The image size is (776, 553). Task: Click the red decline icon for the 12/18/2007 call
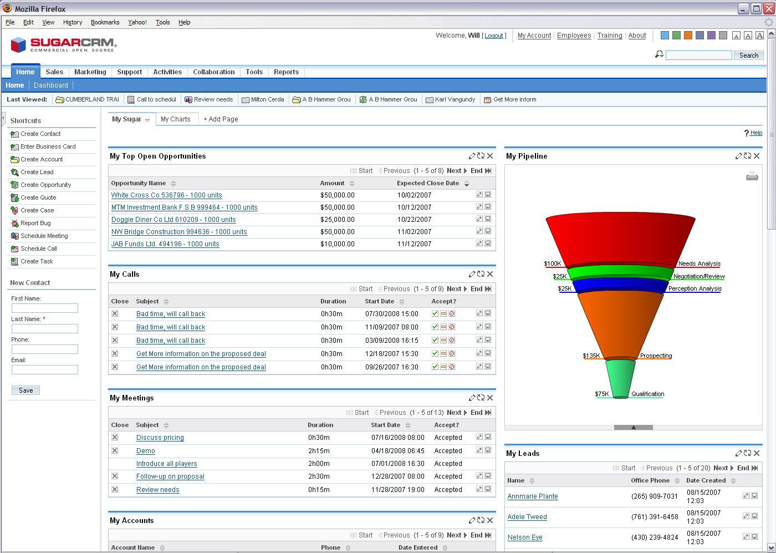[x=452, y=354]
